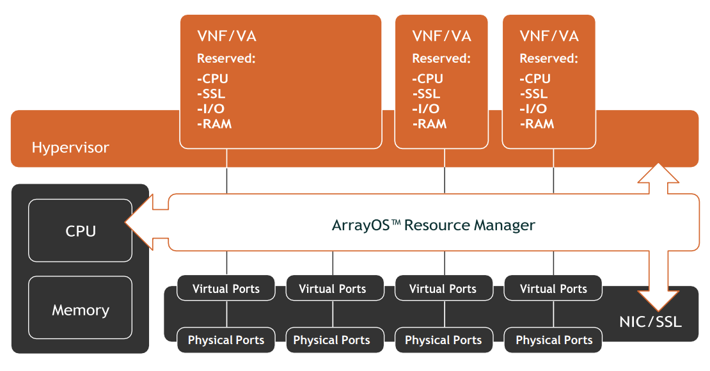This screenshot has height=371, width=710.
Task: Click the third Physical Ports box from left
Action: pyautogui.click(x=443, y=340)
